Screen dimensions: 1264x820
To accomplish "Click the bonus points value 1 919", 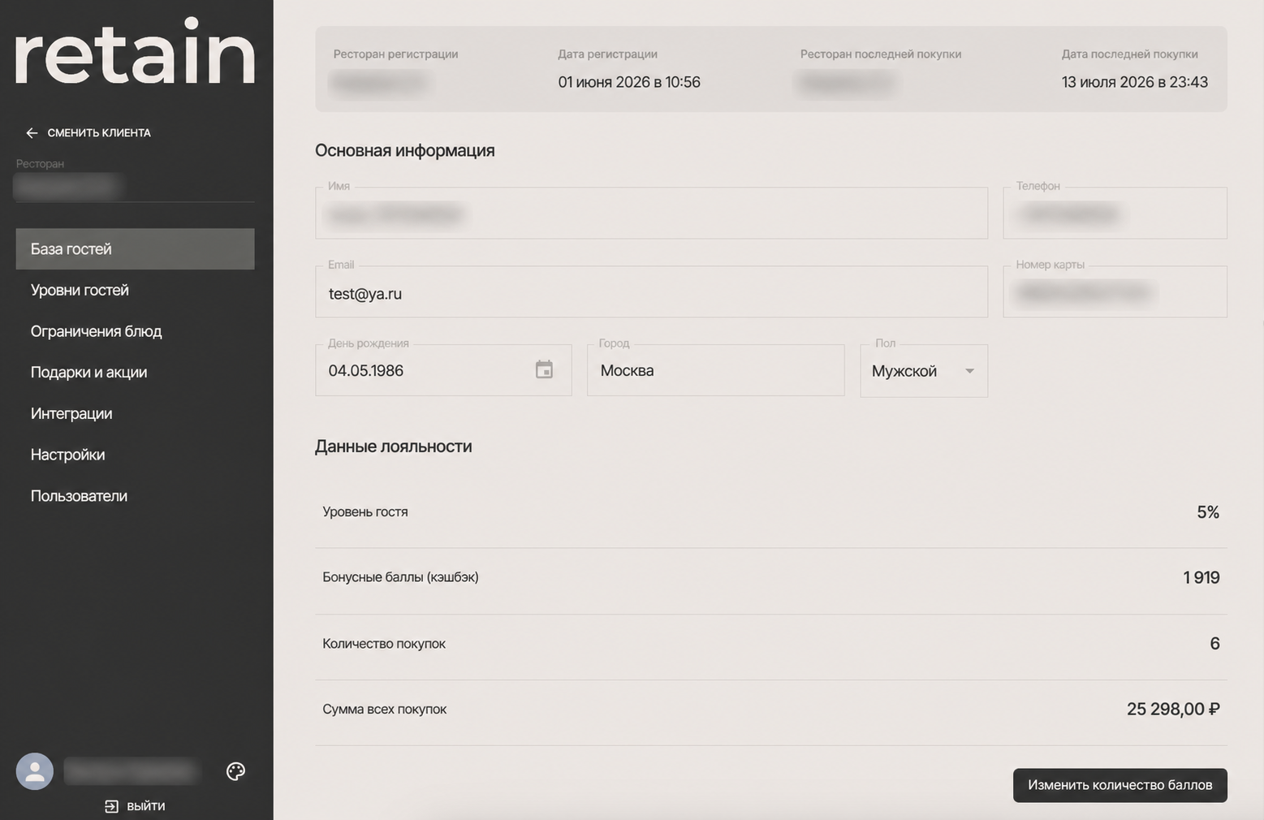I will click(x=1201, y=578).
